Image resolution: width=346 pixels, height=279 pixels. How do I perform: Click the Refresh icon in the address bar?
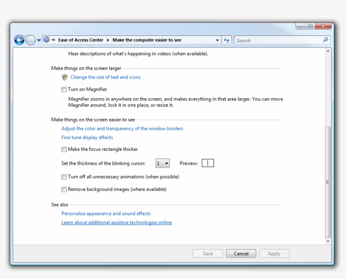click(225, 40)
